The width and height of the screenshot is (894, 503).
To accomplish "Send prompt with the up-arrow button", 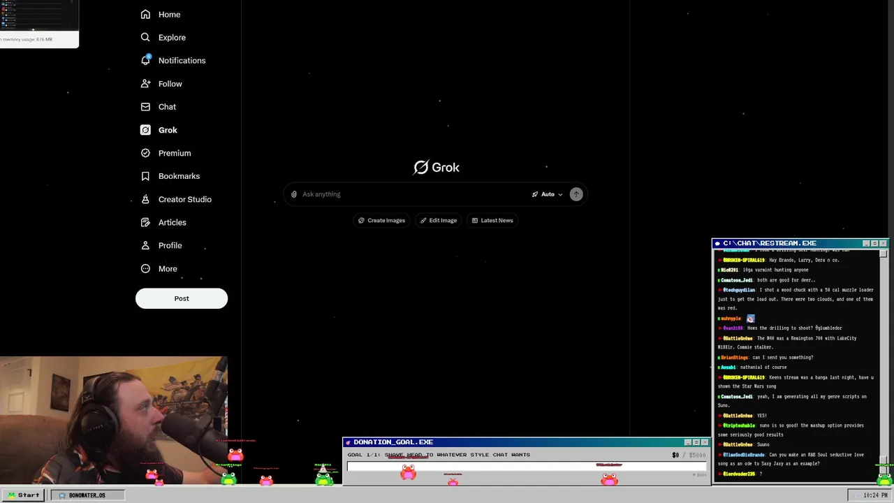I will point(576,194).
